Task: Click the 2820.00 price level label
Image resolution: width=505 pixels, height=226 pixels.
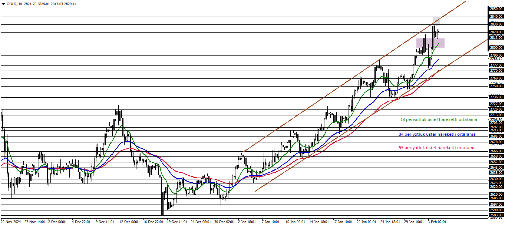Action: (x=496, y=32)
